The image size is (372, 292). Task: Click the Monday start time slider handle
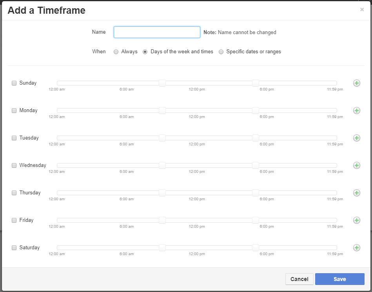pyautogui.click(x=162, y=111)
